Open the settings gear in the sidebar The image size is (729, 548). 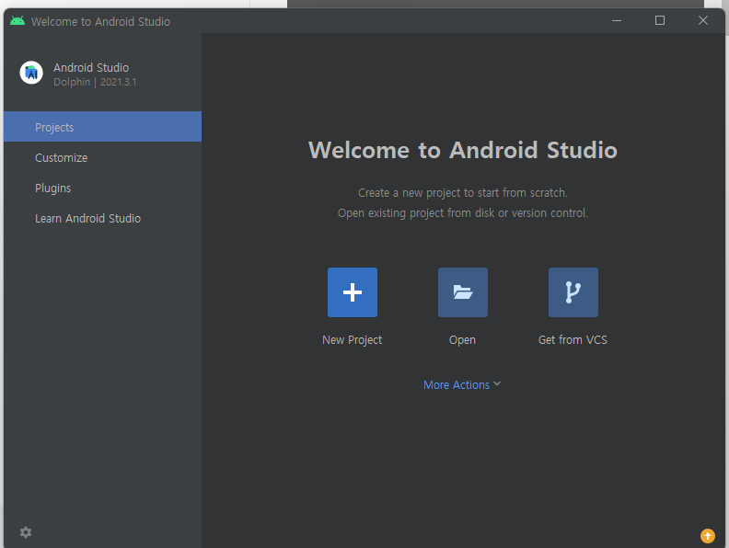pyautogui.click(x=26, y=532)
